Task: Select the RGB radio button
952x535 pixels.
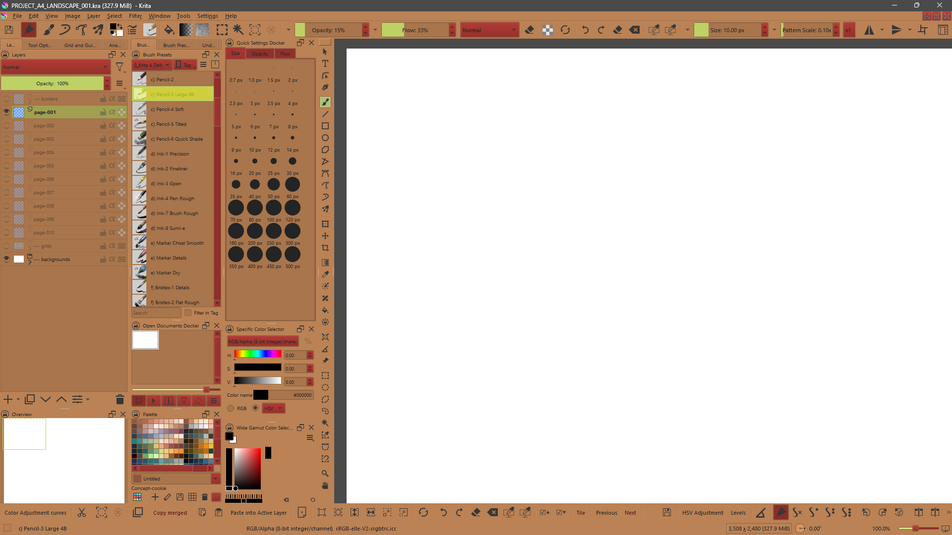Action: pos(231,408)
